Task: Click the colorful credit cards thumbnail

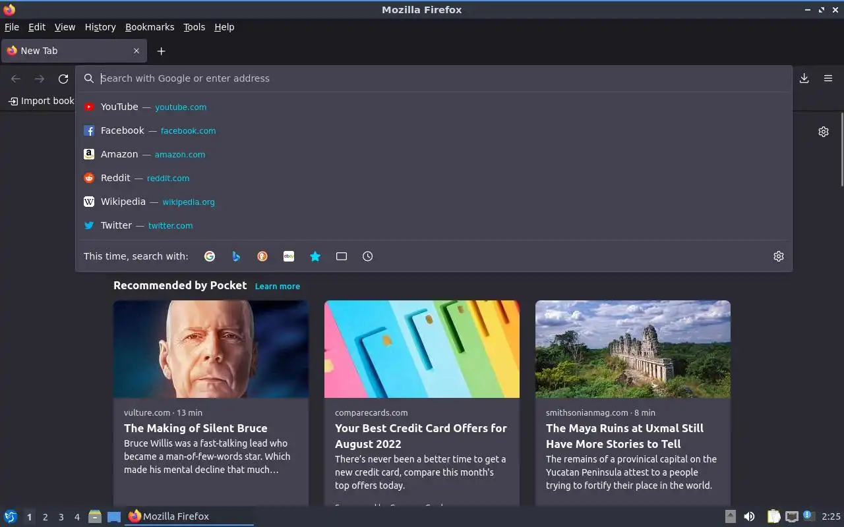Action: 422,349
